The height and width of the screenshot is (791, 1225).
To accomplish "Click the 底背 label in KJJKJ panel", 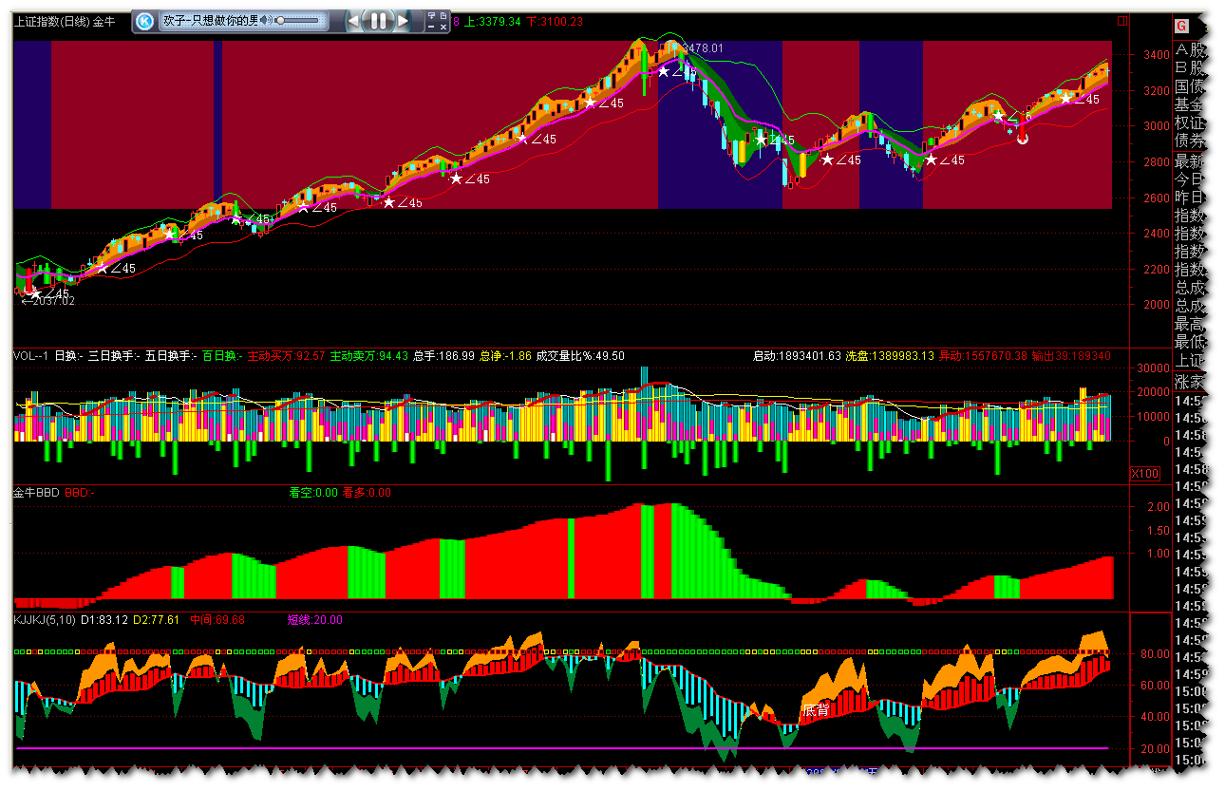I will pyautogui.click(x=816, y=710).
